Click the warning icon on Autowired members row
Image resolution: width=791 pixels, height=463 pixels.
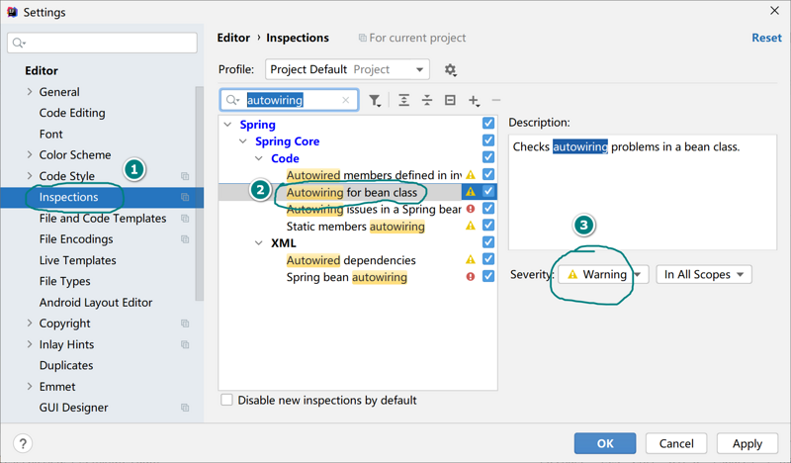(471, 175)
